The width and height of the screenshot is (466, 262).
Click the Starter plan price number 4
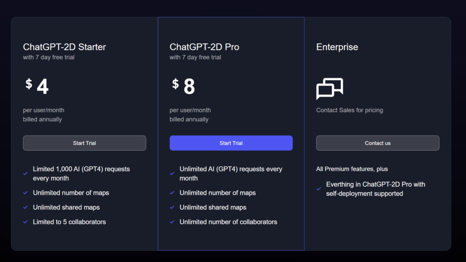pos(42,87)
